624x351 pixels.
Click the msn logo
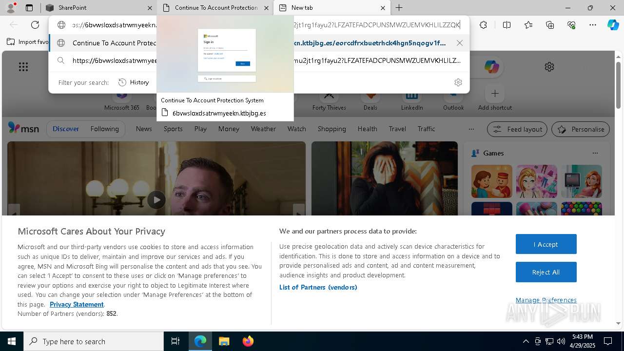pyautogui.click(x=23, y=128)
